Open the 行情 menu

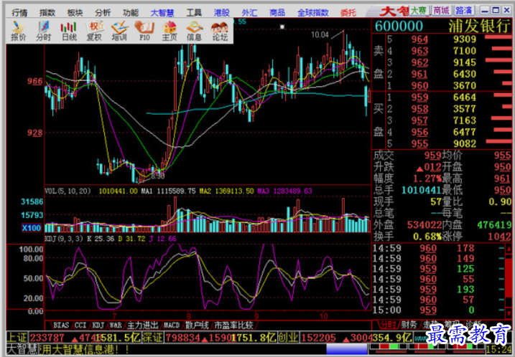tap(19, 12)
